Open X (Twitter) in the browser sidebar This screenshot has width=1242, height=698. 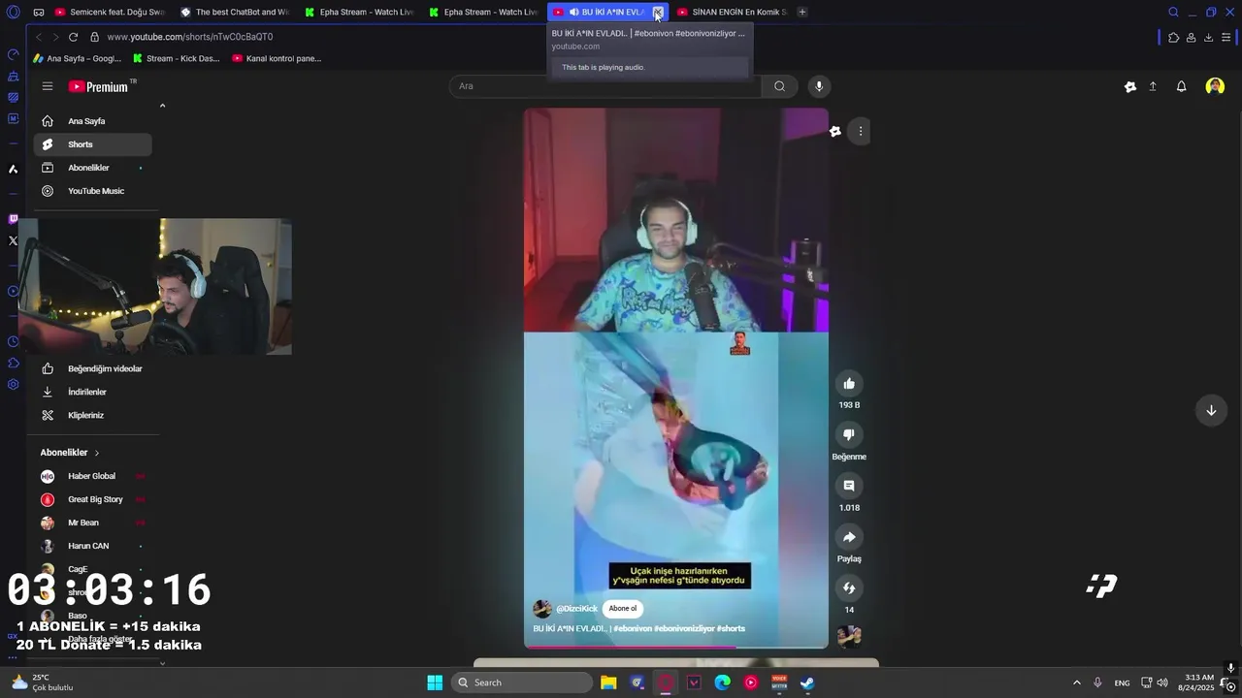click(13, 240)
